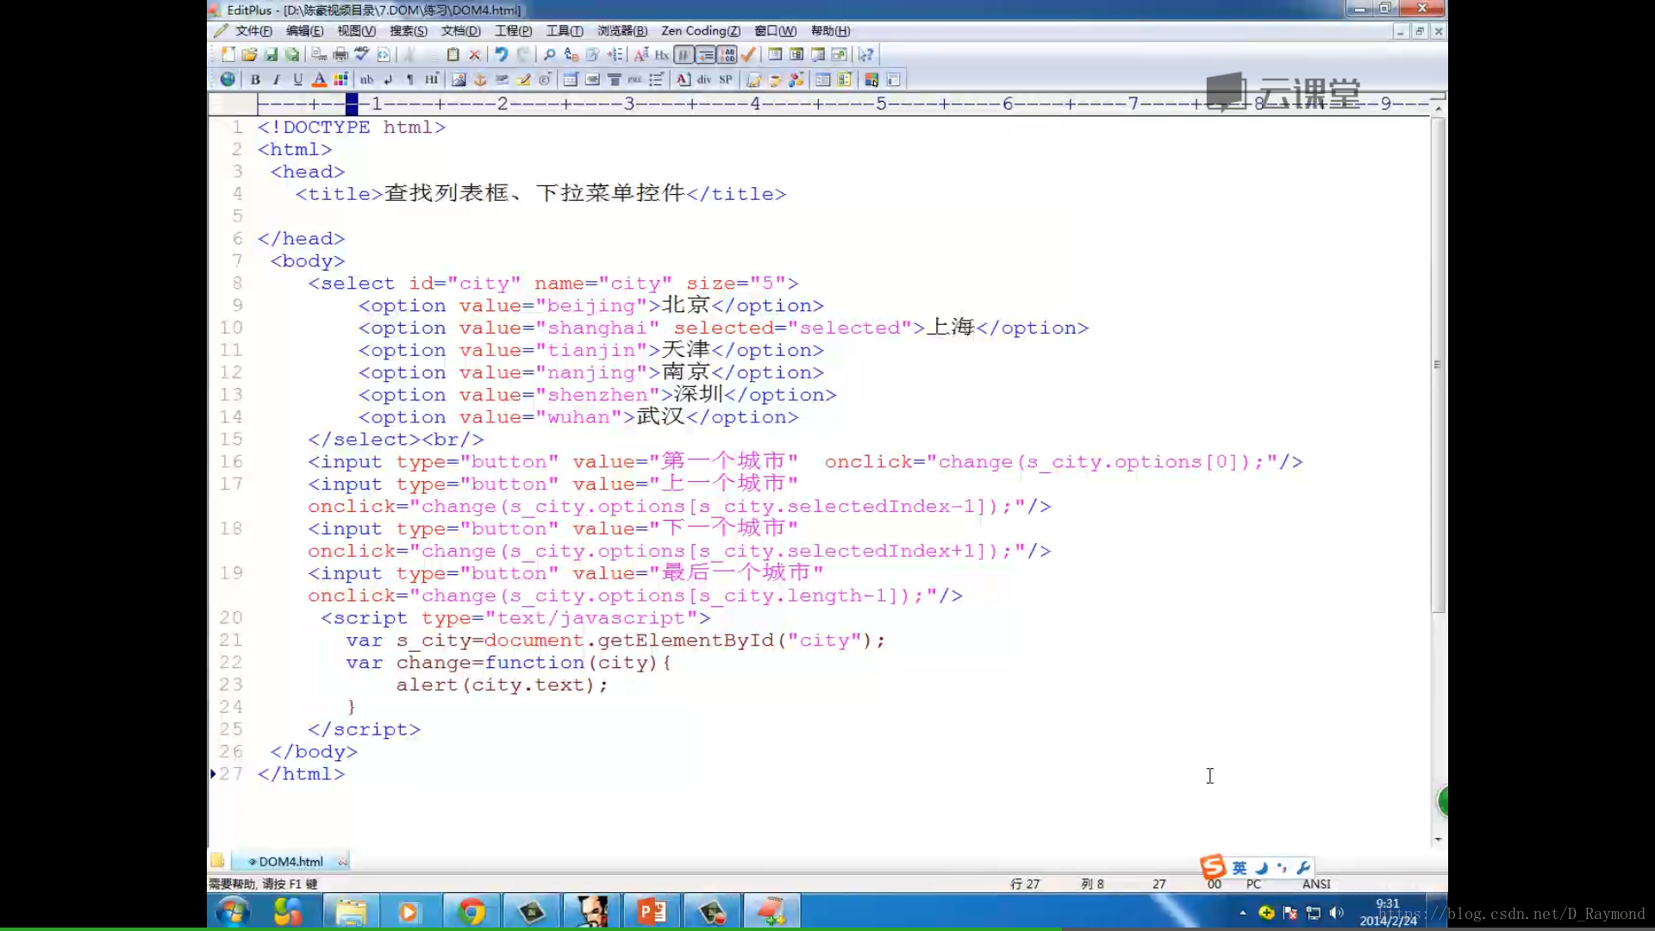This screenshot has width=1655, height=931.
Task: Click the center align HTML icon
Action: pos(614,79)
